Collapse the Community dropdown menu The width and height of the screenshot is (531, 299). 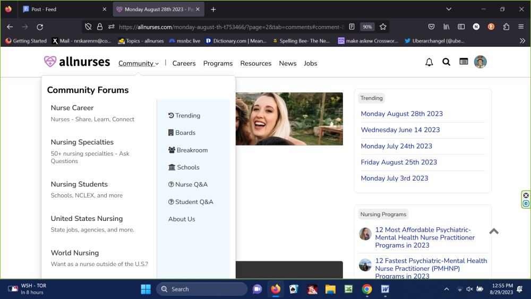[138, 63]
